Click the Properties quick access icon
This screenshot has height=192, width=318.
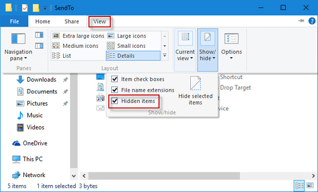25,8
